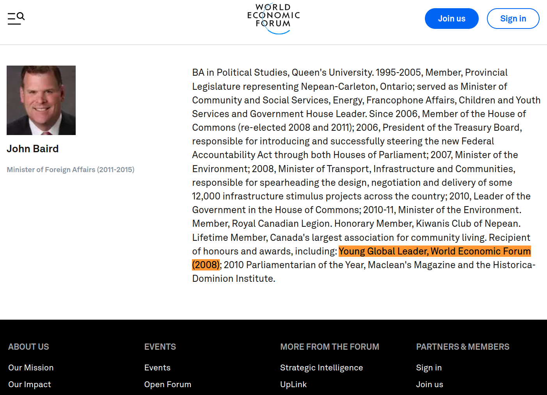Image resolution: width=547 pixels, height=395 pixels.
Task: Click '2010 Parliamentarian of the Year' text
Action: point(294,265)
